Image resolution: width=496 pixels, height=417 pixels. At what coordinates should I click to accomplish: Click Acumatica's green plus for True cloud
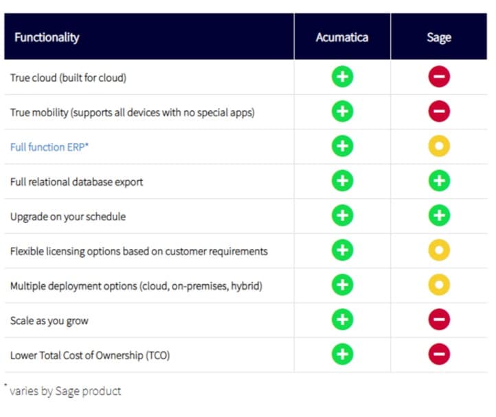click(x=342, y=76)
